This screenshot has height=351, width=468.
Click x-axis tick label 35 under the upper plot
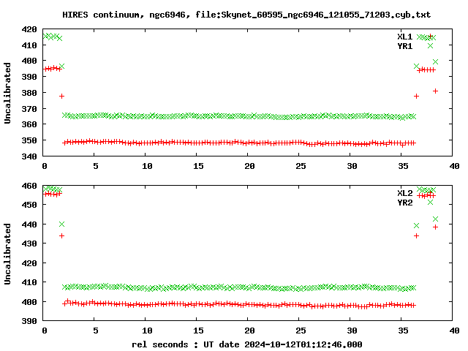click(x=403, y=166)
